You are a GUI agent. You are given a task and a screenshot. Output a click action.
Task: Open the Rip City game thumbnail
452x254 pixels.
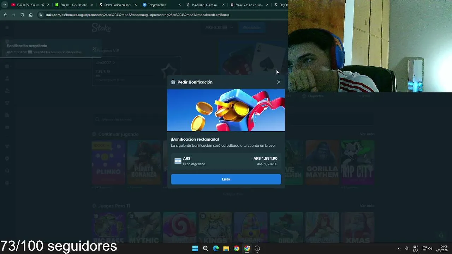point(358,163)
